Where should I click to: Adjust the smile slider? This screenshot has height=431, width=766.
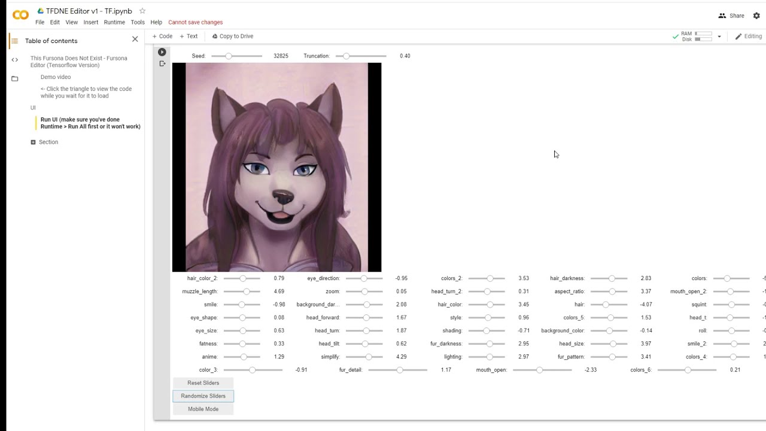[242, 305]
